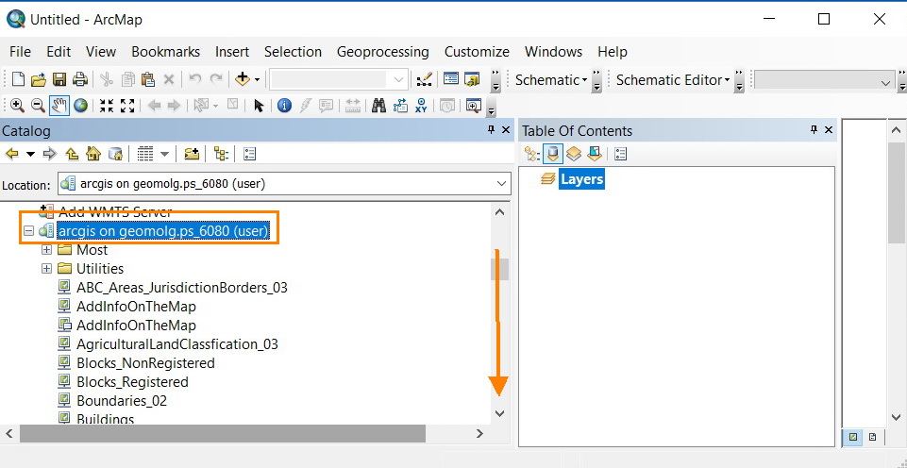907x468 pixels.
Task: Open the Insert menu
Action: pyautogui.click(x=232, y=52)
